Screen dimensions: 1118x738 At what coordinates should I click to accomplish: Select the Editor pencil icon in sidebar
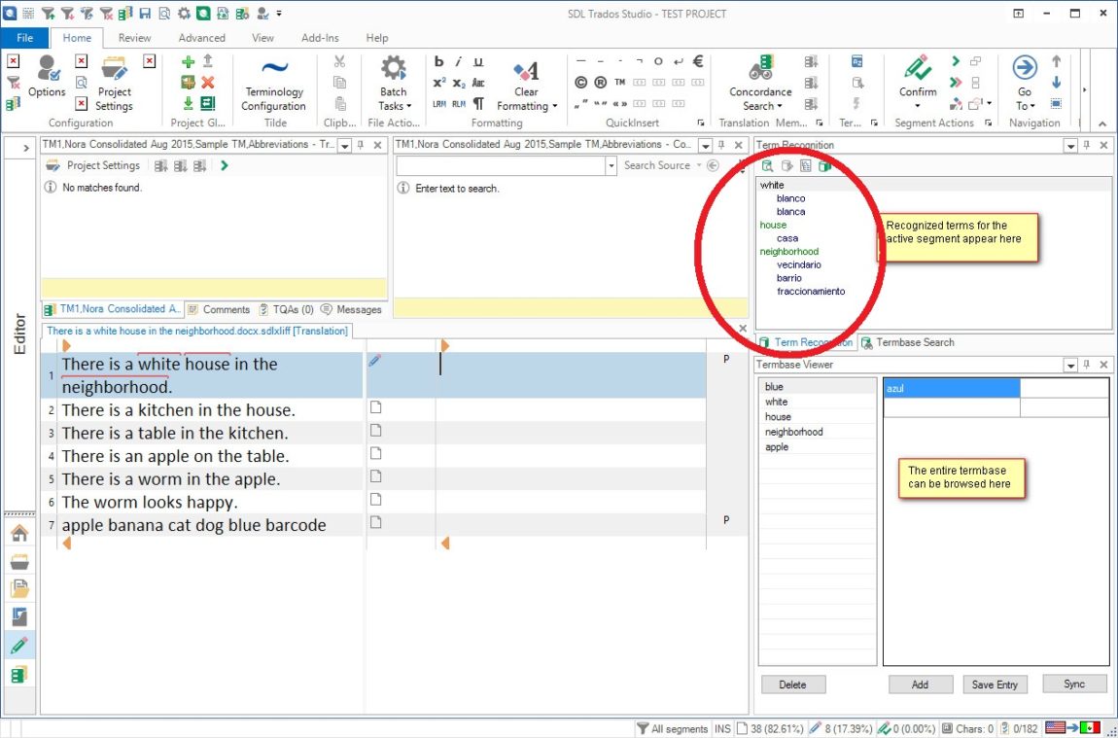coord(19,646)
